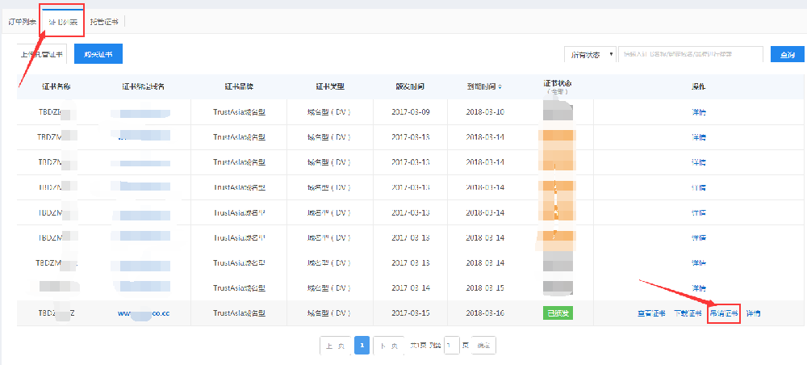Switch to the 订单列表 tab

coord(22,22)
